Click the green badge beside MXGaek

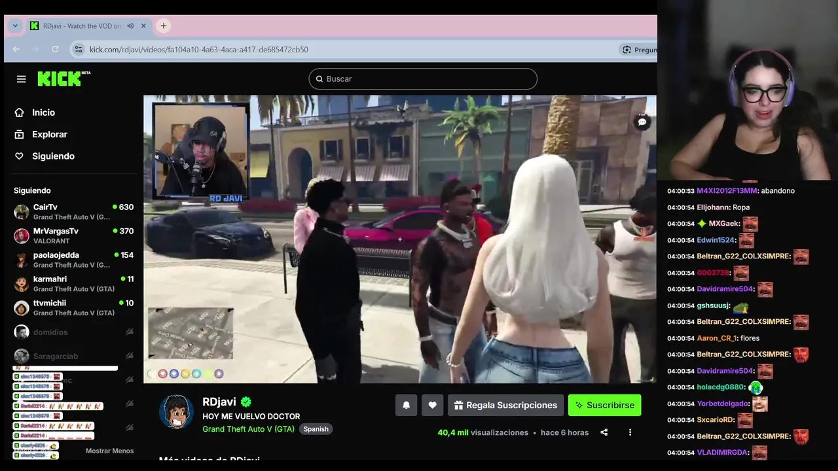(x=702, y=224)
